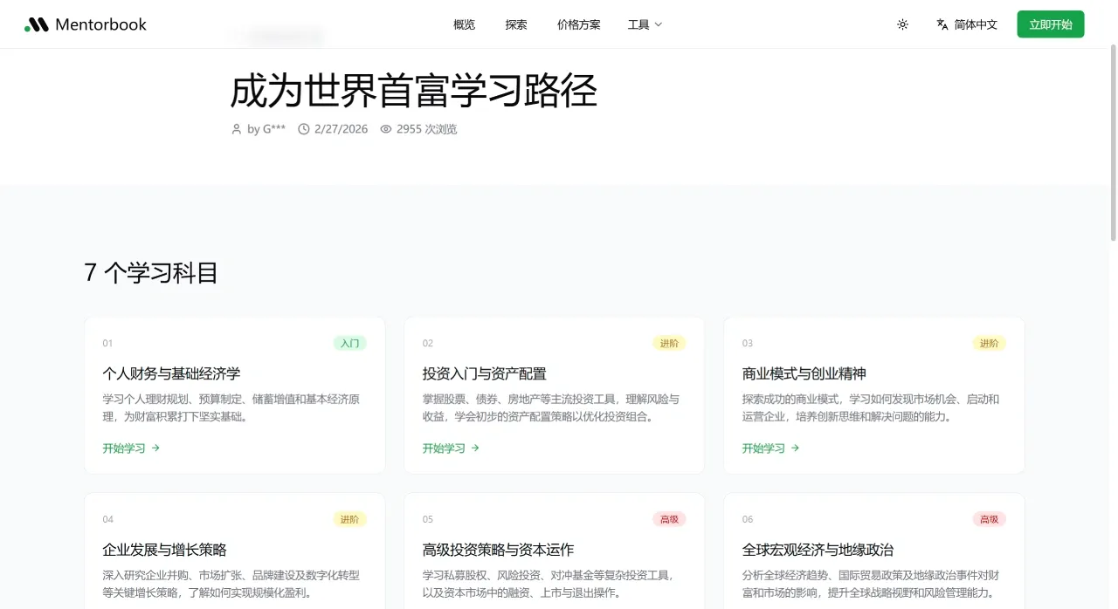Open the 简体中文 language selector

point(967,24)
